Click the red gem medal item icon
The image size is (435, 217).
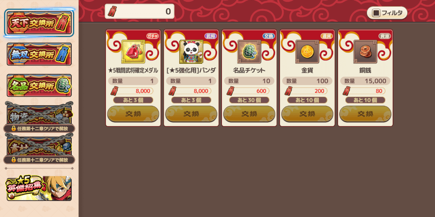(133, 52)
